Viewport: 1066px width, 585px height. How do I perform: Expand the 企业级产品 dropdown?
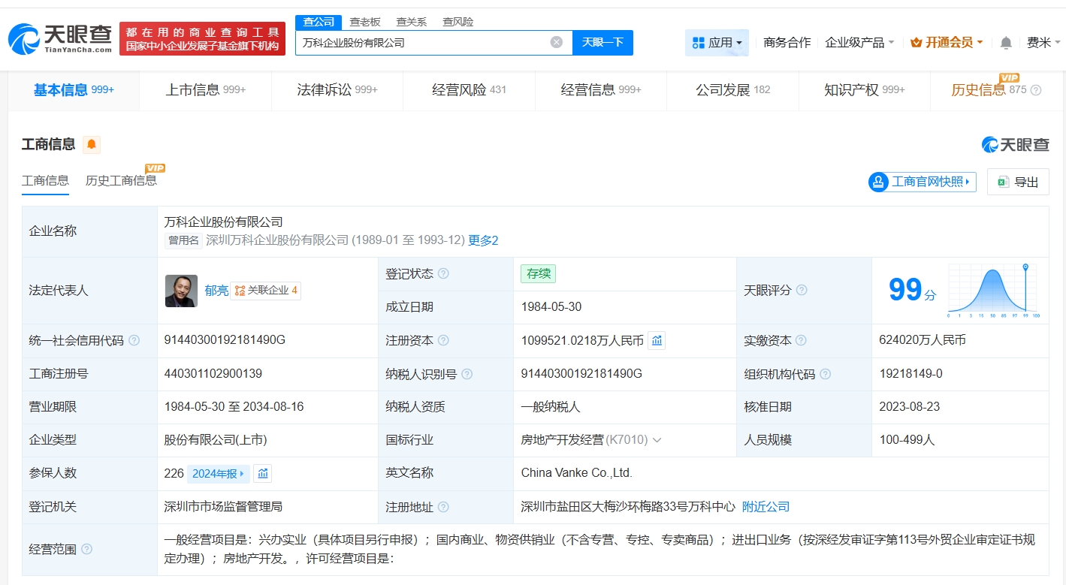click(859, 43)
